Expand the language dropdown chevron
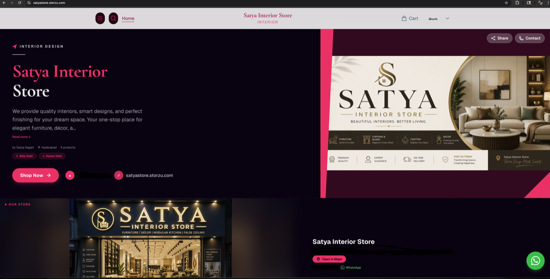550x279 pixels. tap(447, 18)
